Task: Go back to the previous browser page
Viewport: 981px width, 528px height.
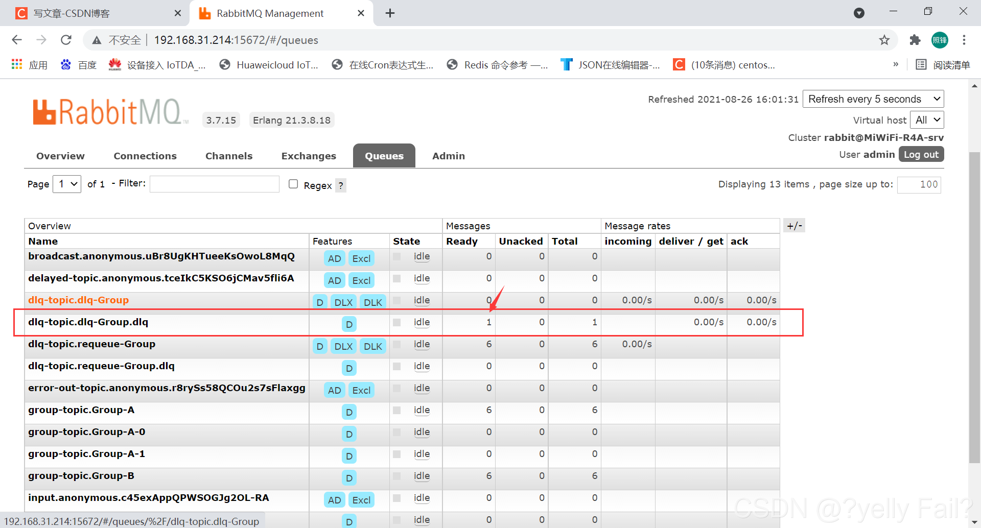Action: [x=17, y=40]
